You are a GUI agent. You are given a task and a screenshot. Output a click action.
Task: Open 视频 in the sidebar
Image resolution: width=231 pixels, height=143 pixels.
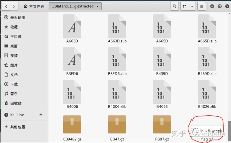pyautogui.click(x=24, y=55)
